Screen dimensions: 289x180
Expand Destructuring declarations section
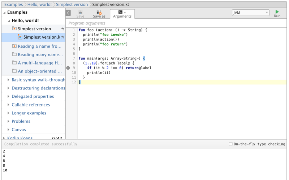tap(8, 88)
